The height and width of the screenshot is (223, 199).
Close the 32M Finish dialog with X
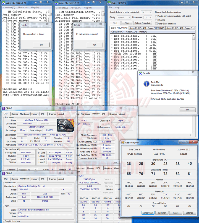coord(101,24)
